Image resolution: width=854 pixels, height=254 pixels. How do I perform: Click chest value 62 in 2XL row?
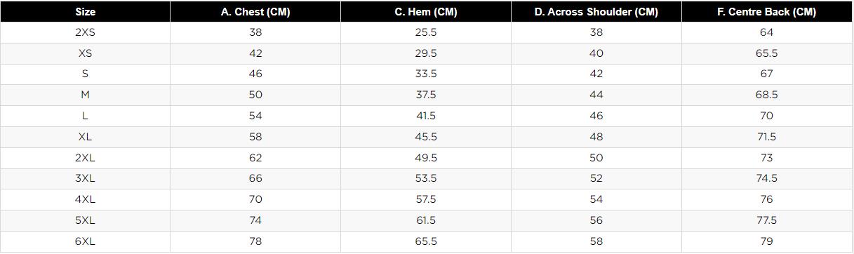(x=255, y=158)
